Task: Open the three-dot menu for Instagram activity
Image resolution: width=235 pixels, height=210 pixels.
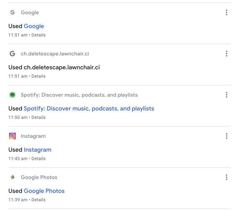Action: (x=226, y=136)
